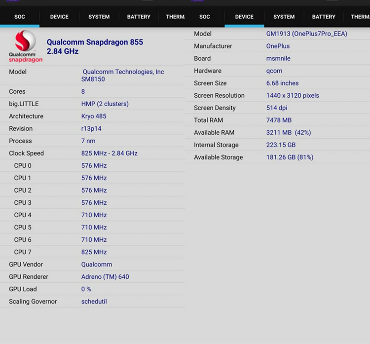Screen dimensions: 370x344
Task: Click GPU Vendor value 'Qualcomm'
Action: coord(97,265)
